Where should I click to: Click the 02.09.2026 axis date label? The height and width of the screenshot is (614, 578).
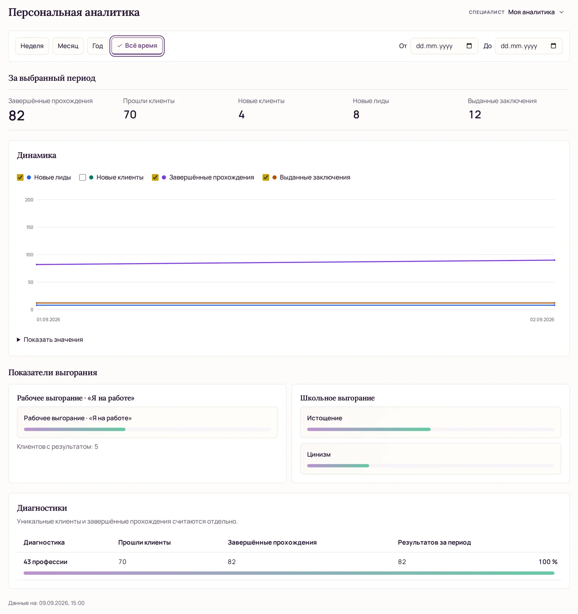click(542, 320)
